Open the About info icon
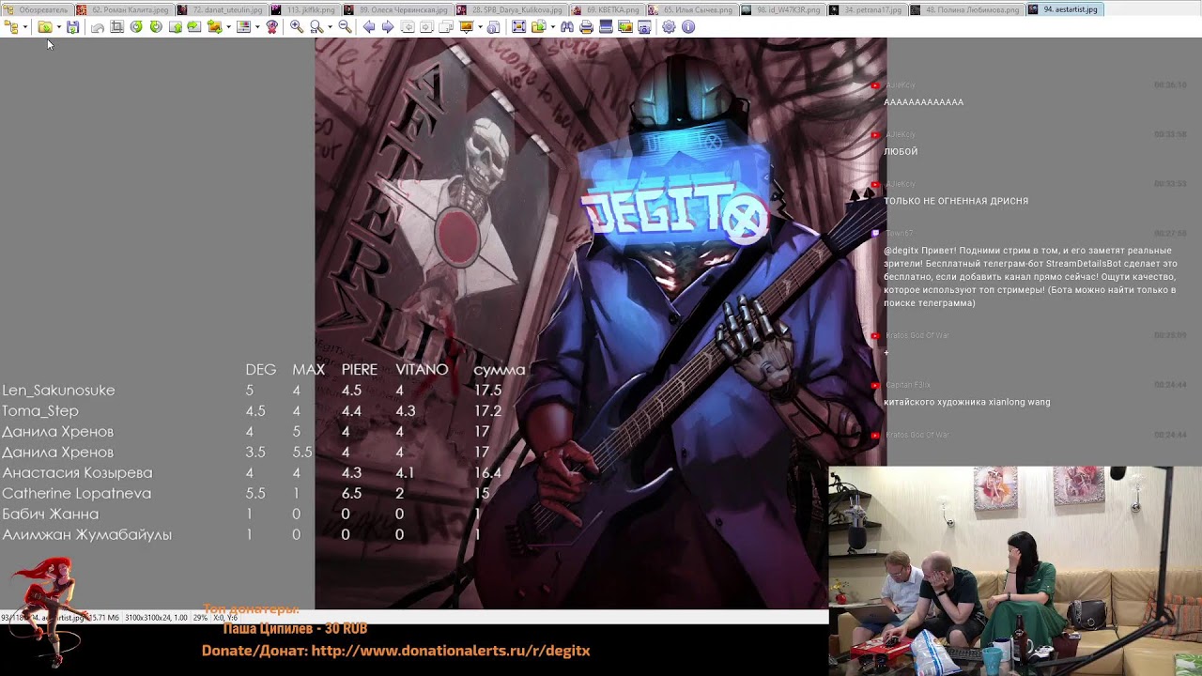The image size is (1202, 676). coord(688,27)
